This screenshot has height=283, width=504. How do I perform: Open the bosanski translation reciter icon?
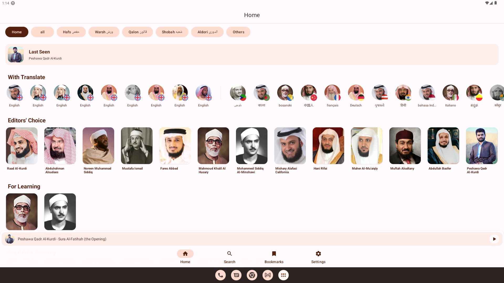pyautogui.click(x=285, y=92)
